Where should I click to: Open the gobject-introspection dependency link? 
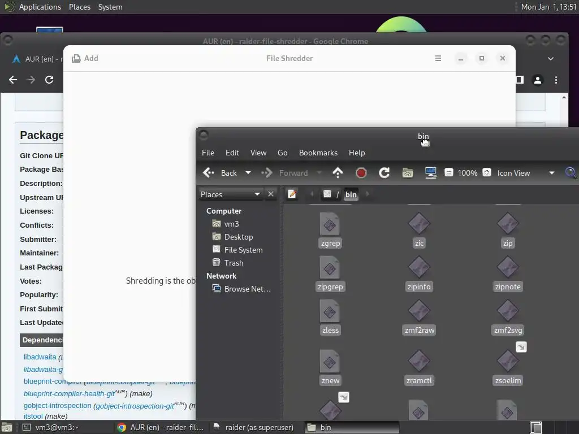click(x=57, y=406)
